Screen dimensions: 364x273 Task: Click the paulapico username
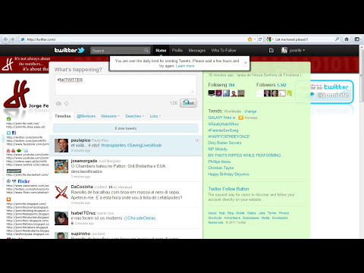point(80,140)
